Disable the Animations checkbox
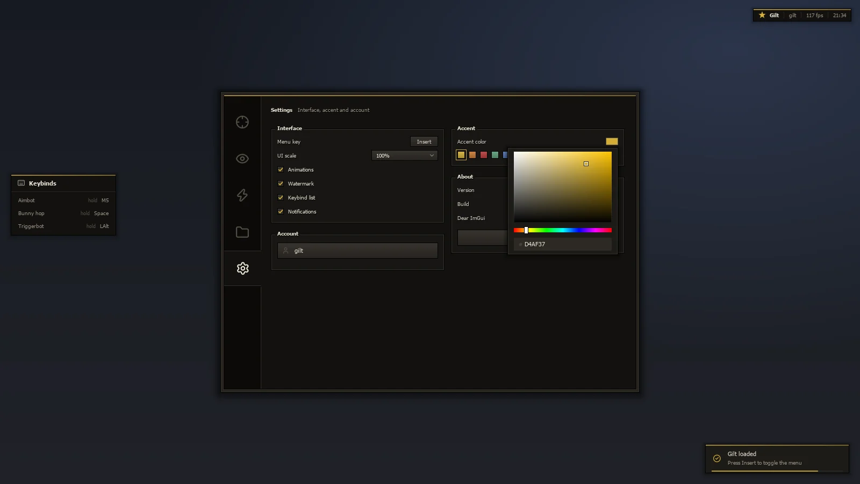The height and width of the screenshot is (484, 860). [281, 169]
